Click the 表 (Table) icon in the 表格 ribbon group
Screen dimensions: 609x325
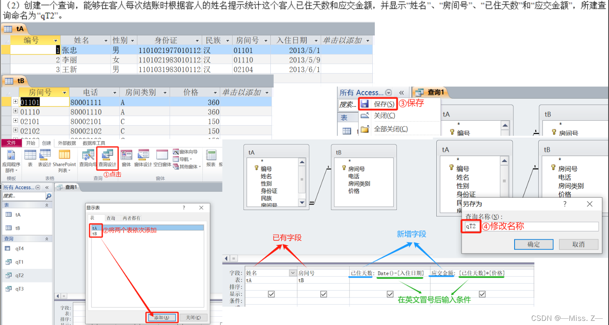coord(30,159)
